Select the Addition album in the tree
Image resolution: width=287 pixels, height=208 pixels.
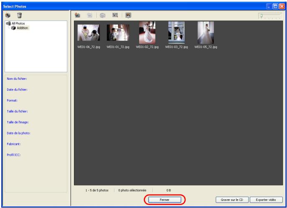22,28
